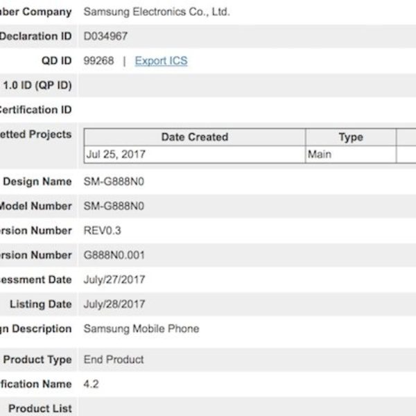This screenshot has width=416, height=416.
Task: Select the Product Type value End Product
Action: pos(114,359)
